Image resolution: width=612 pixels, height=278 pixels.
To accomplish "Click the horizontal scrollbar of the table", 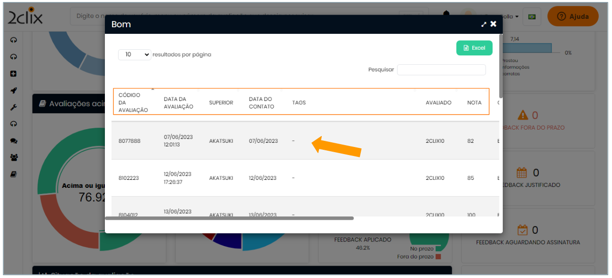I will pos(229,218).
